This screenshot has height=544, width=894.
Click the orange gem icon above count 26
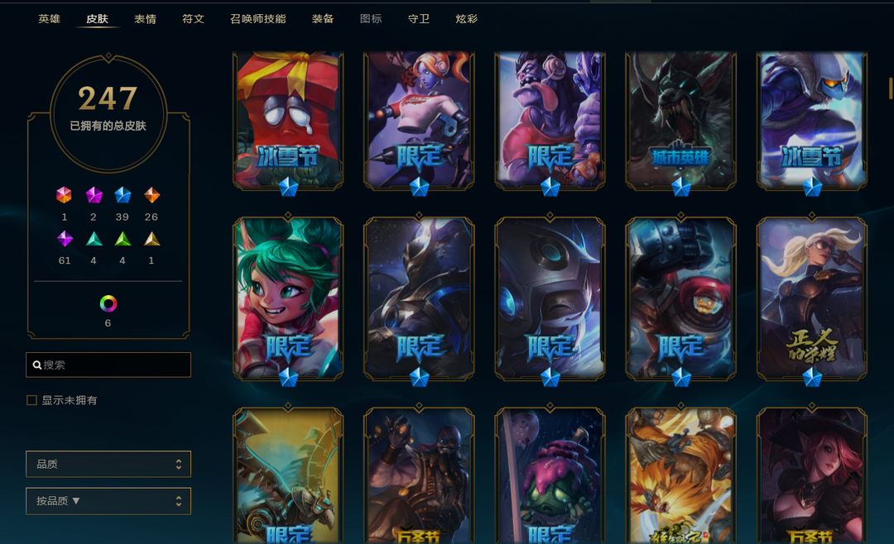pyautogui.click(x=151, y=195)
